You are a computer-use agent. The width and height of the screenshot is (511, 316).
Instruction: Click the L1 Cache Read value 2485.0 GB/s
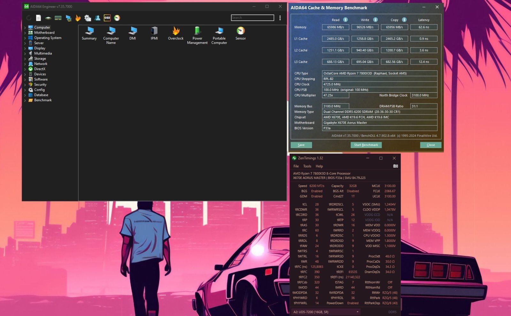pos(335,39)
